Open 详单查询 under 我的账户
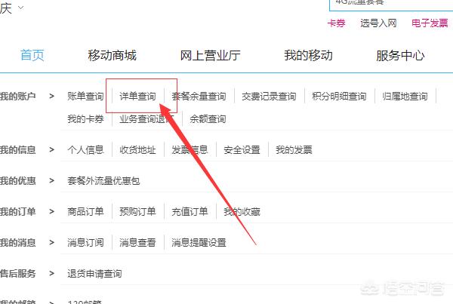Image resolution: width=453 pixels, height=304 pixels. click(x=138, y=96)
